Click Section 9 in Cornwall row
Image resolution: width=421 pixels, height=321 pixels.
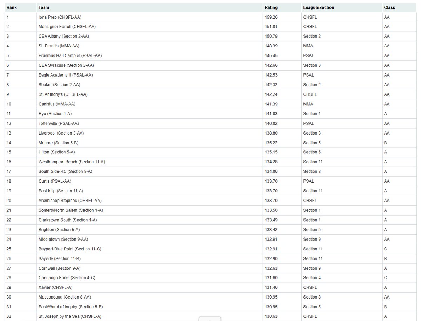(x=312, y=268)
